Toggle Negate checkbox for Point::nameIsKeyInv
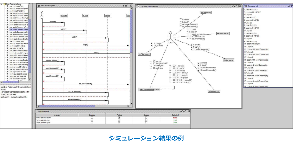Viewport: 293px width, 144px height. pyautogui.click(x=146, y=117)
